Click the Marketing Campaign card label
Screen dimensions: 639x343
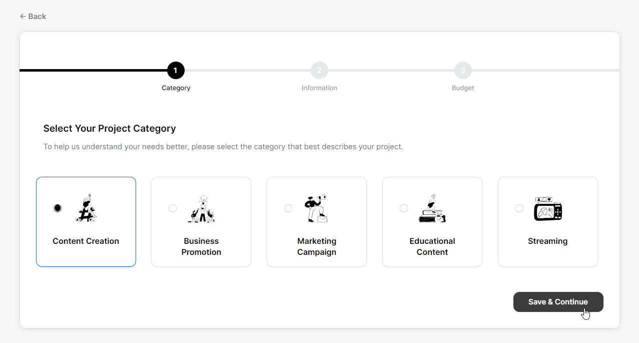(317, 247)
